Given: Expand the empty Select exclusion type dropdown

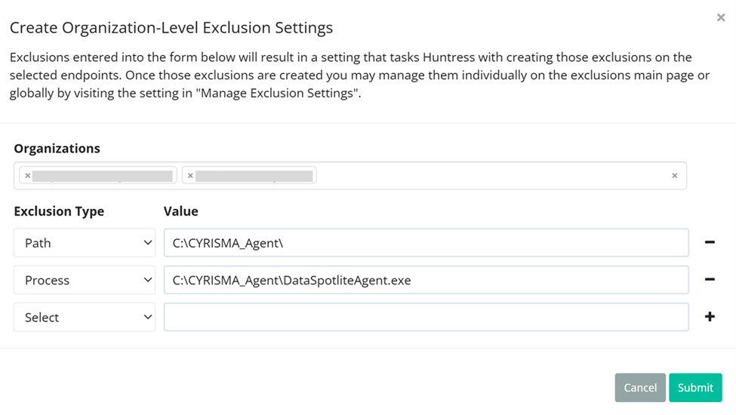Looking at the screenshot, I should pyautogui.click(x=85, y=317).
